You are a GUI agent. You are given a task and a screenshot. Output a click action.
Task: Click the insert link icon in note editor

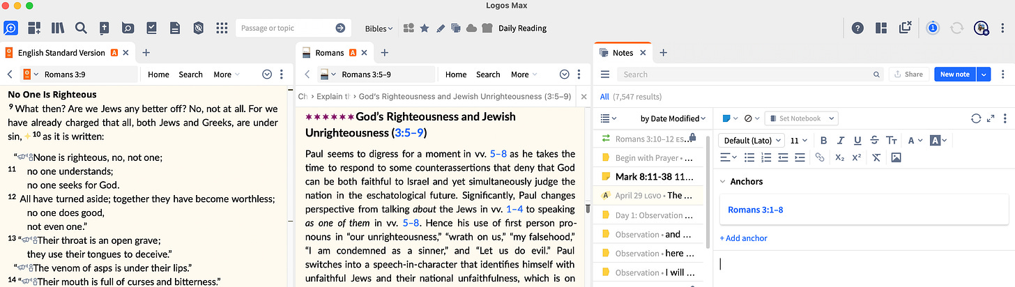tap(820, 157)
